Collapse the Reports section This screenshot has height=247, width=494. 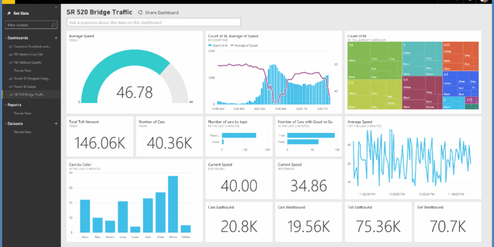click(6, 105)
